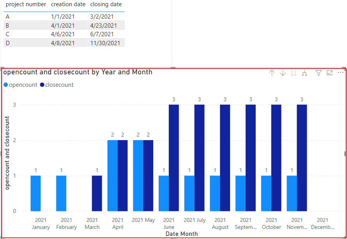Screen dimensions: 347x239
Task: Click the Drill up arrow icon
Action: click(x=272, y=73)
